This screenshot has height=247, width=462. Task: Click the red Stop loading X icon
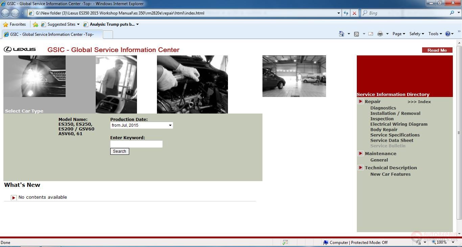pos(354,13)
